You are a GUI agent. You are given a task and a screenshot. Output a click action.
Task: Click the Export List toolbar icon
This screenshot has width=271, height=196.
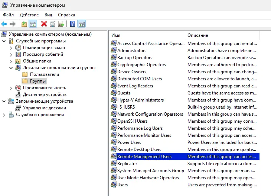coord(61,24)
